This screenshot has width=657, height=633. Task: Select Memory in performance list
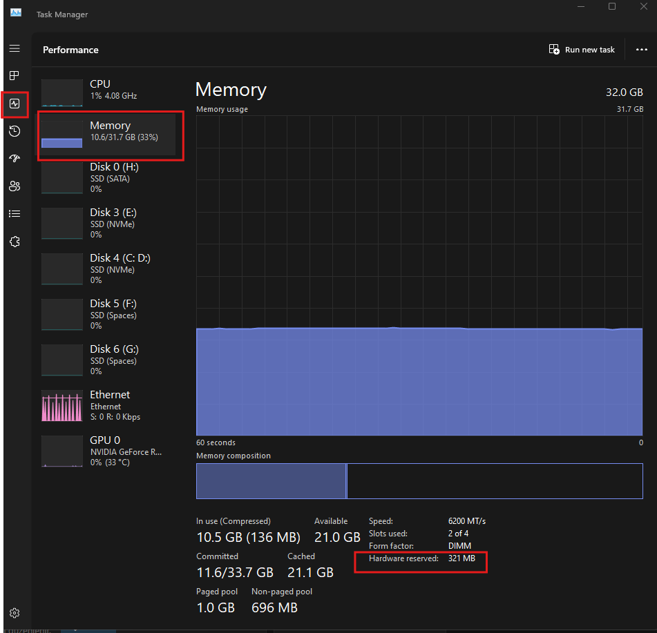pos(107,133)
